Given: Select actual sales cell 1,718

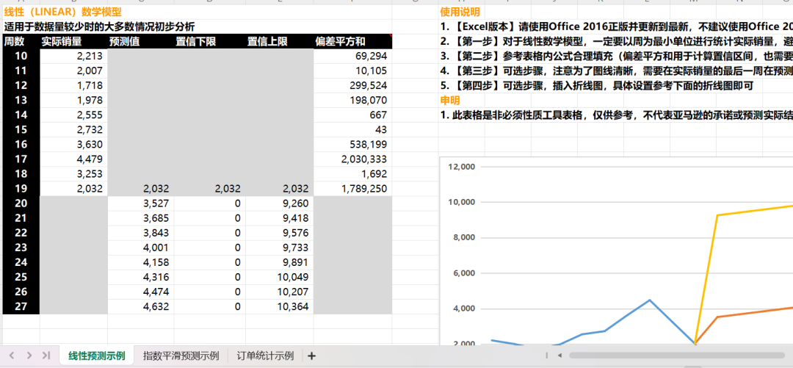Looking at the screenshot, I should [74, 85].
